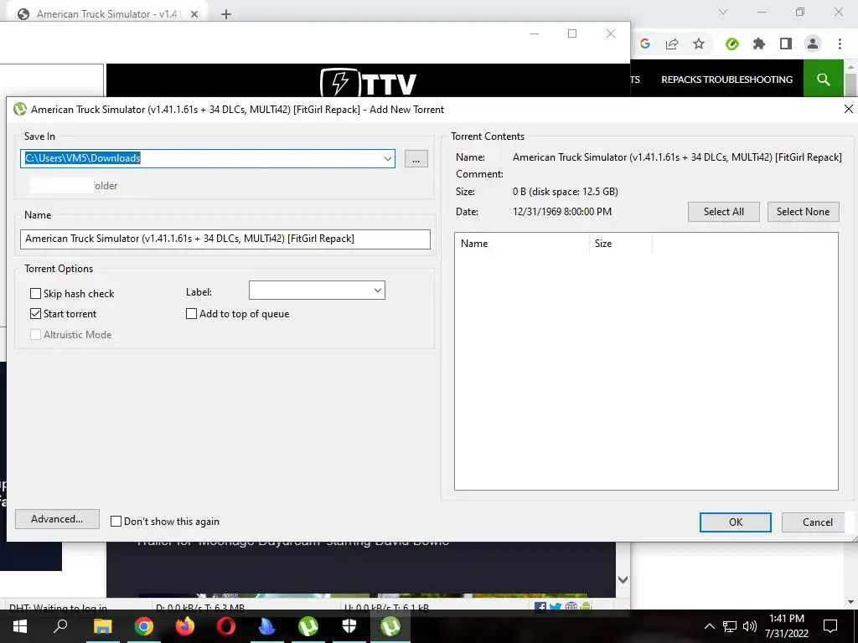
Task: Open Windows Start menu
Action: click(20, 626)
